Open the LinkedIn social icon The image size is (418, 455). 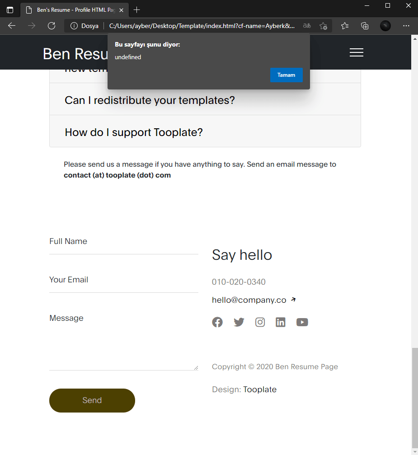tap(281, 322)
